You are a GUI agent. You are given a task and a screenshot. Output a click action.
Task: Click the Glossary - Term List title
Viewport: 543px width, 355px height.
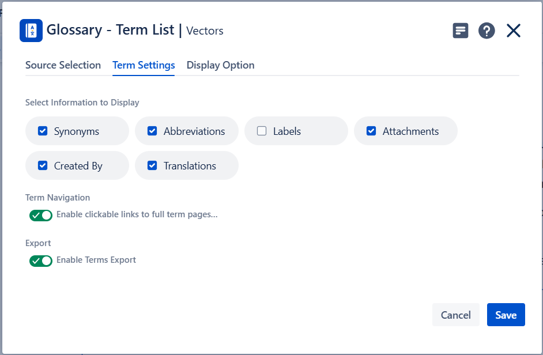[110, 30]
